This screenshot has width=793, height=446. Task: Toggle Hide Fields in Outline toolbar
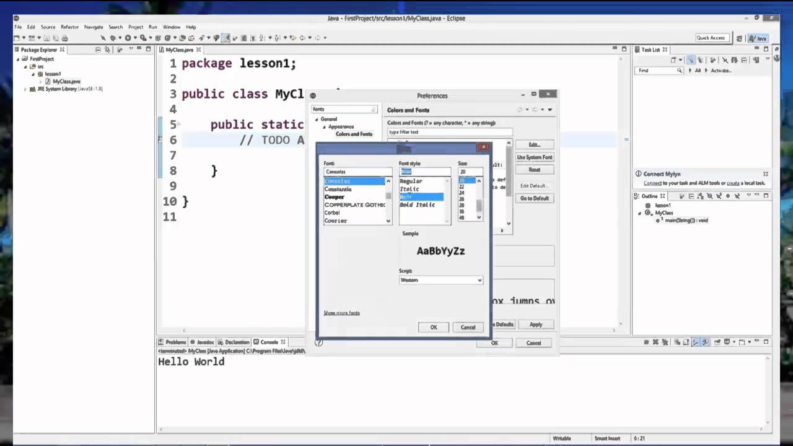pos(709,196)
